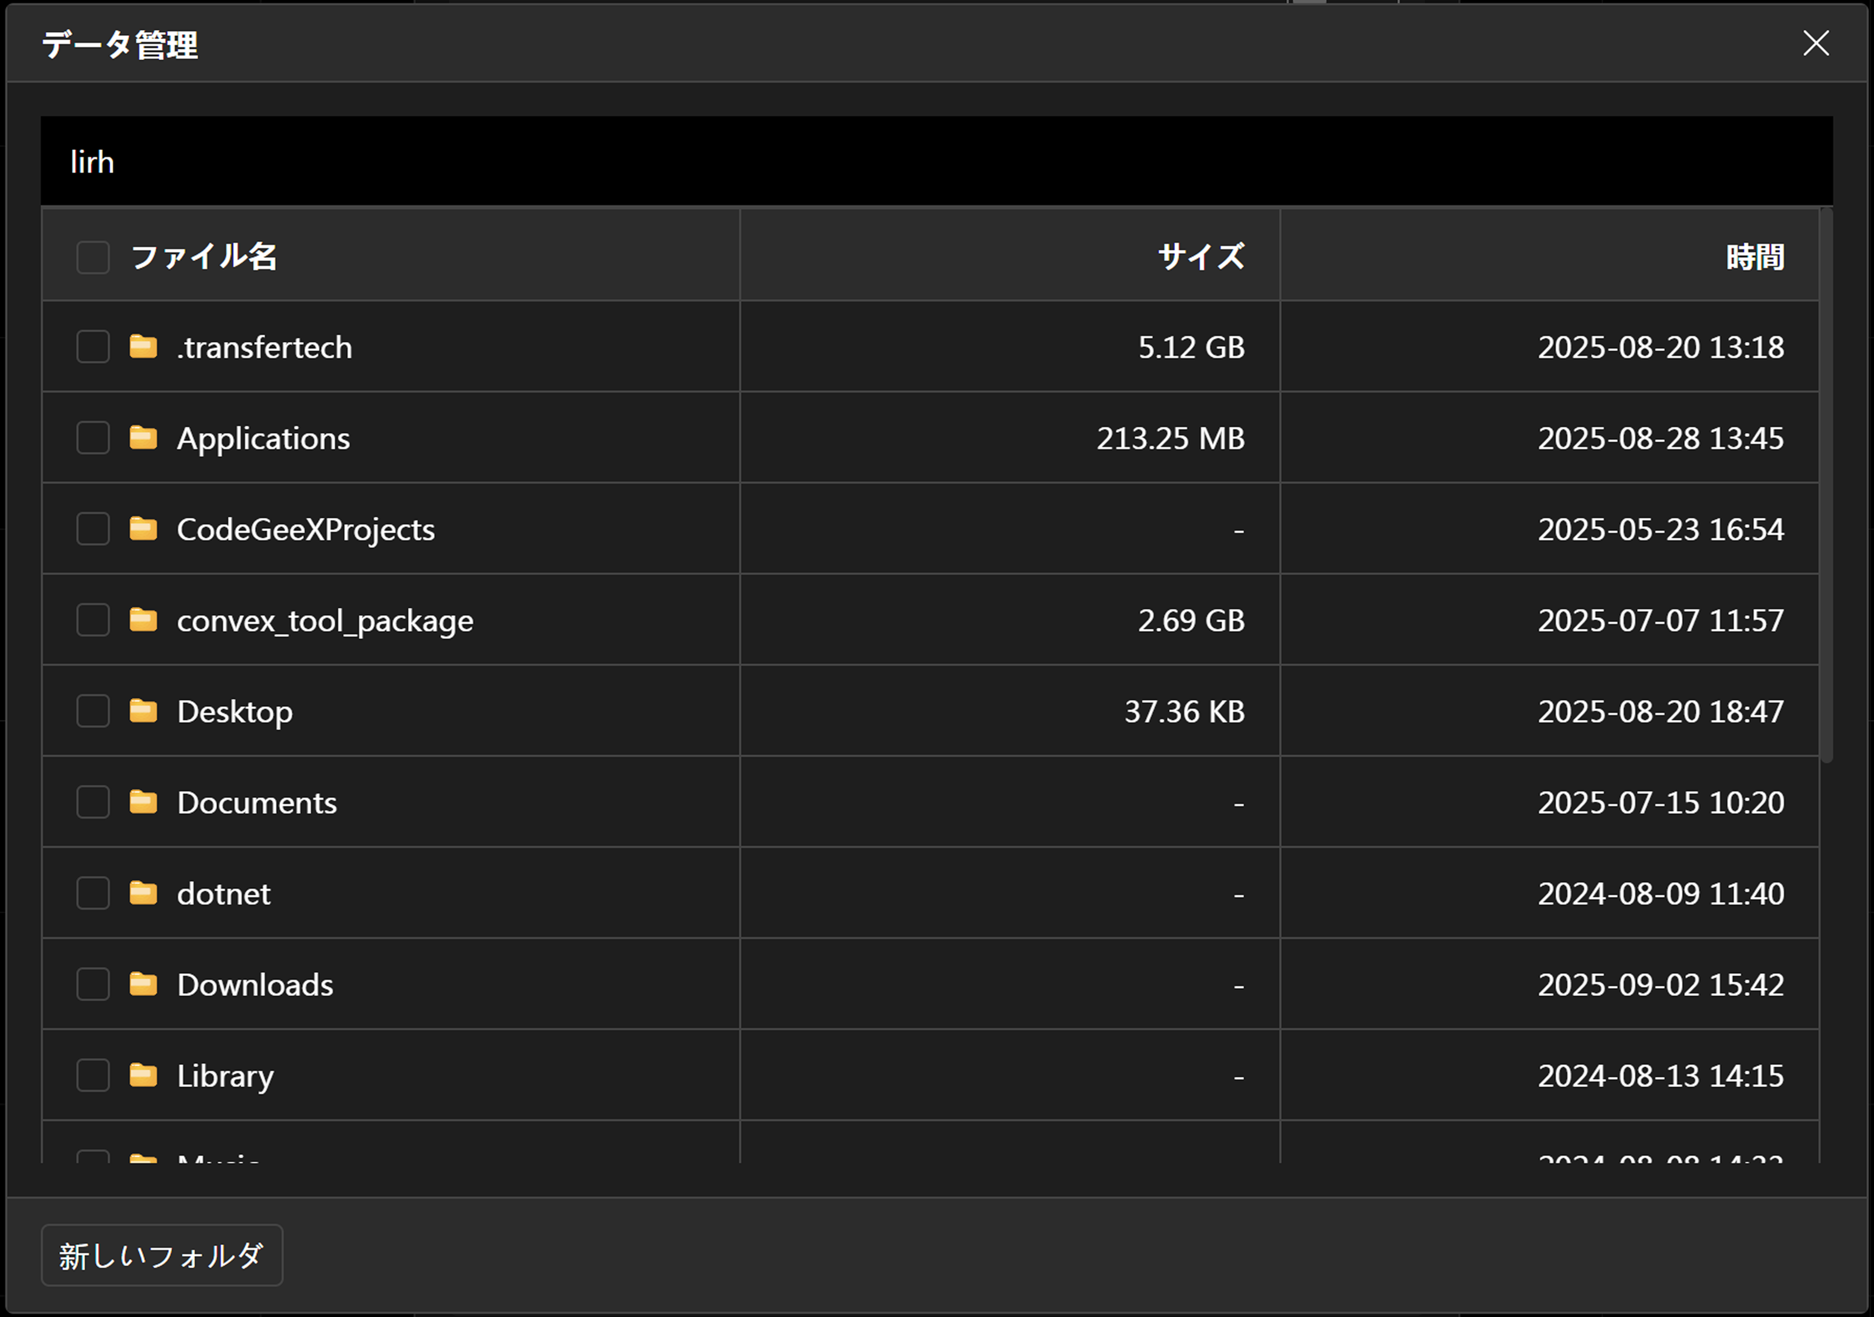The width and height of the screenshot is (1874, 1317).
Task: Check the box for Downloads folder
Action: [93, 985]
